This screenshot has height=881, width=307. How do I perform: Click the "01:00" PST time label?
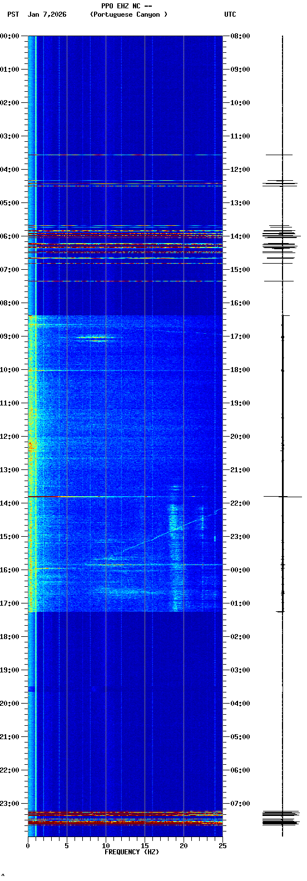point(10,70)
